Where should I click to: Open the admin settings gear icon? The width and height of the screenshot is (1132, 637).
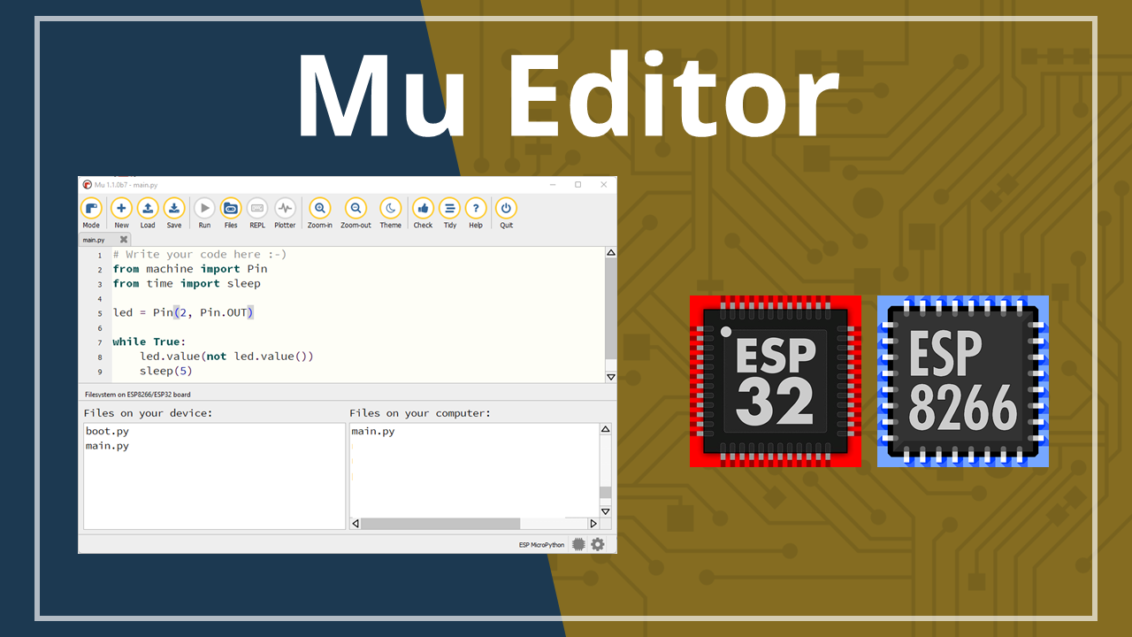click(x=598, y=544)
